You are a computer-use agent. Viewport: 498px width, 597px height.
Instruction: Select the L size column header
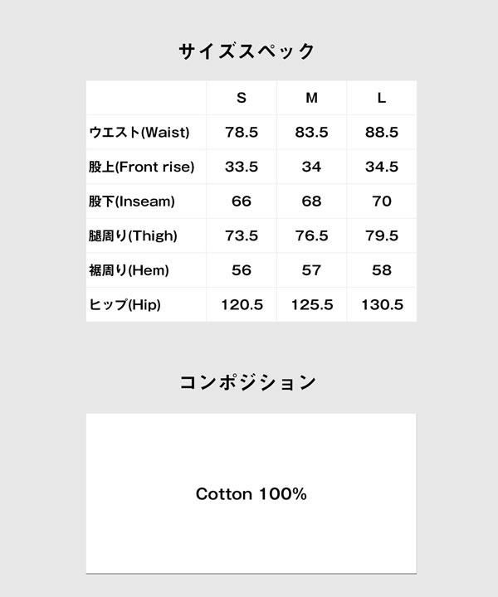382,98
